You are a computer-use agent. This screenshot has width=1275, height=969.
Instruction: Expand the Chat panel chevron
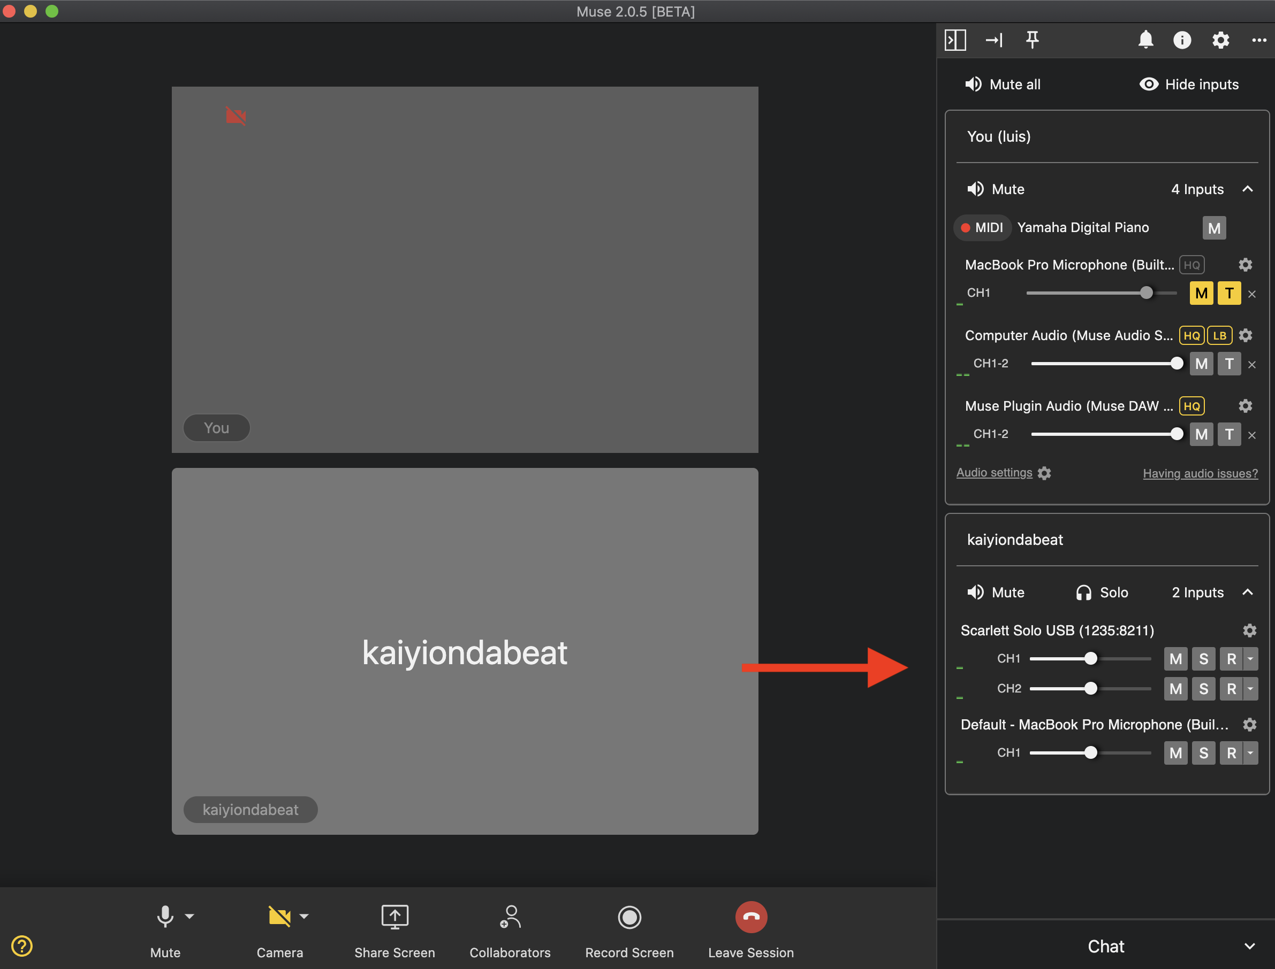[1250, 947]
